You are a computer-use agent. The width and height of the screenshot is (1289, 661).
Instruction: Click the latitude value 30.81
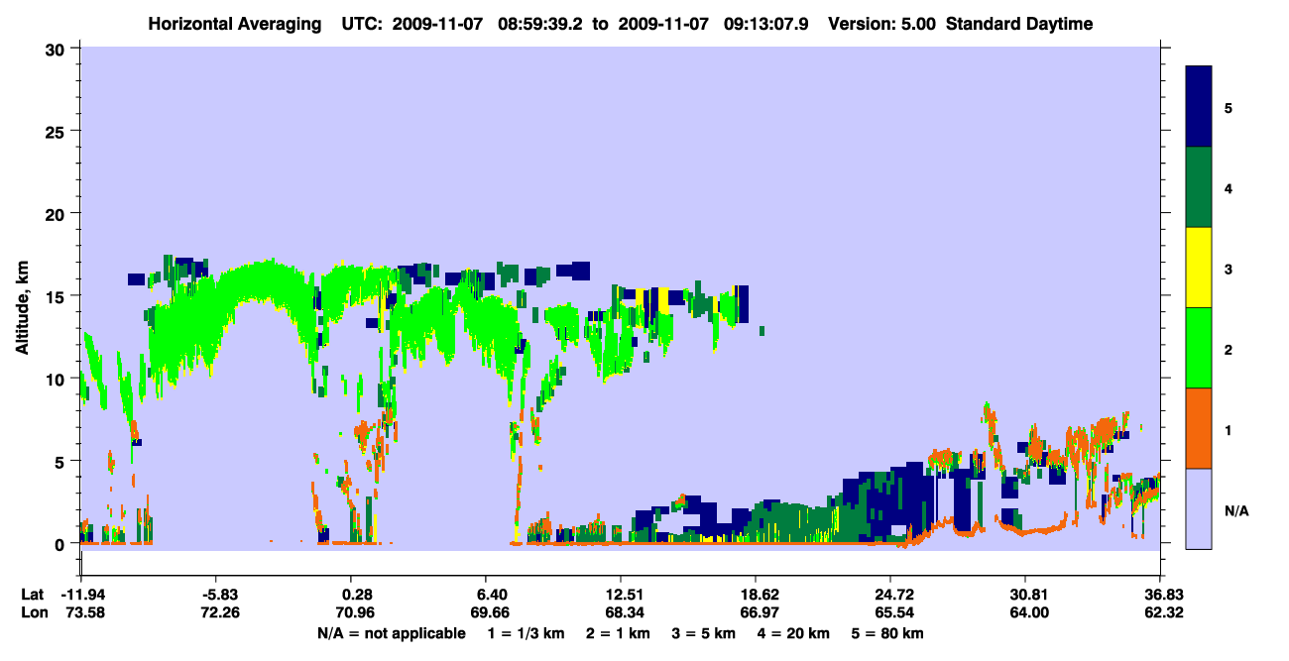pyautogui.click(x=1025, y=596)
